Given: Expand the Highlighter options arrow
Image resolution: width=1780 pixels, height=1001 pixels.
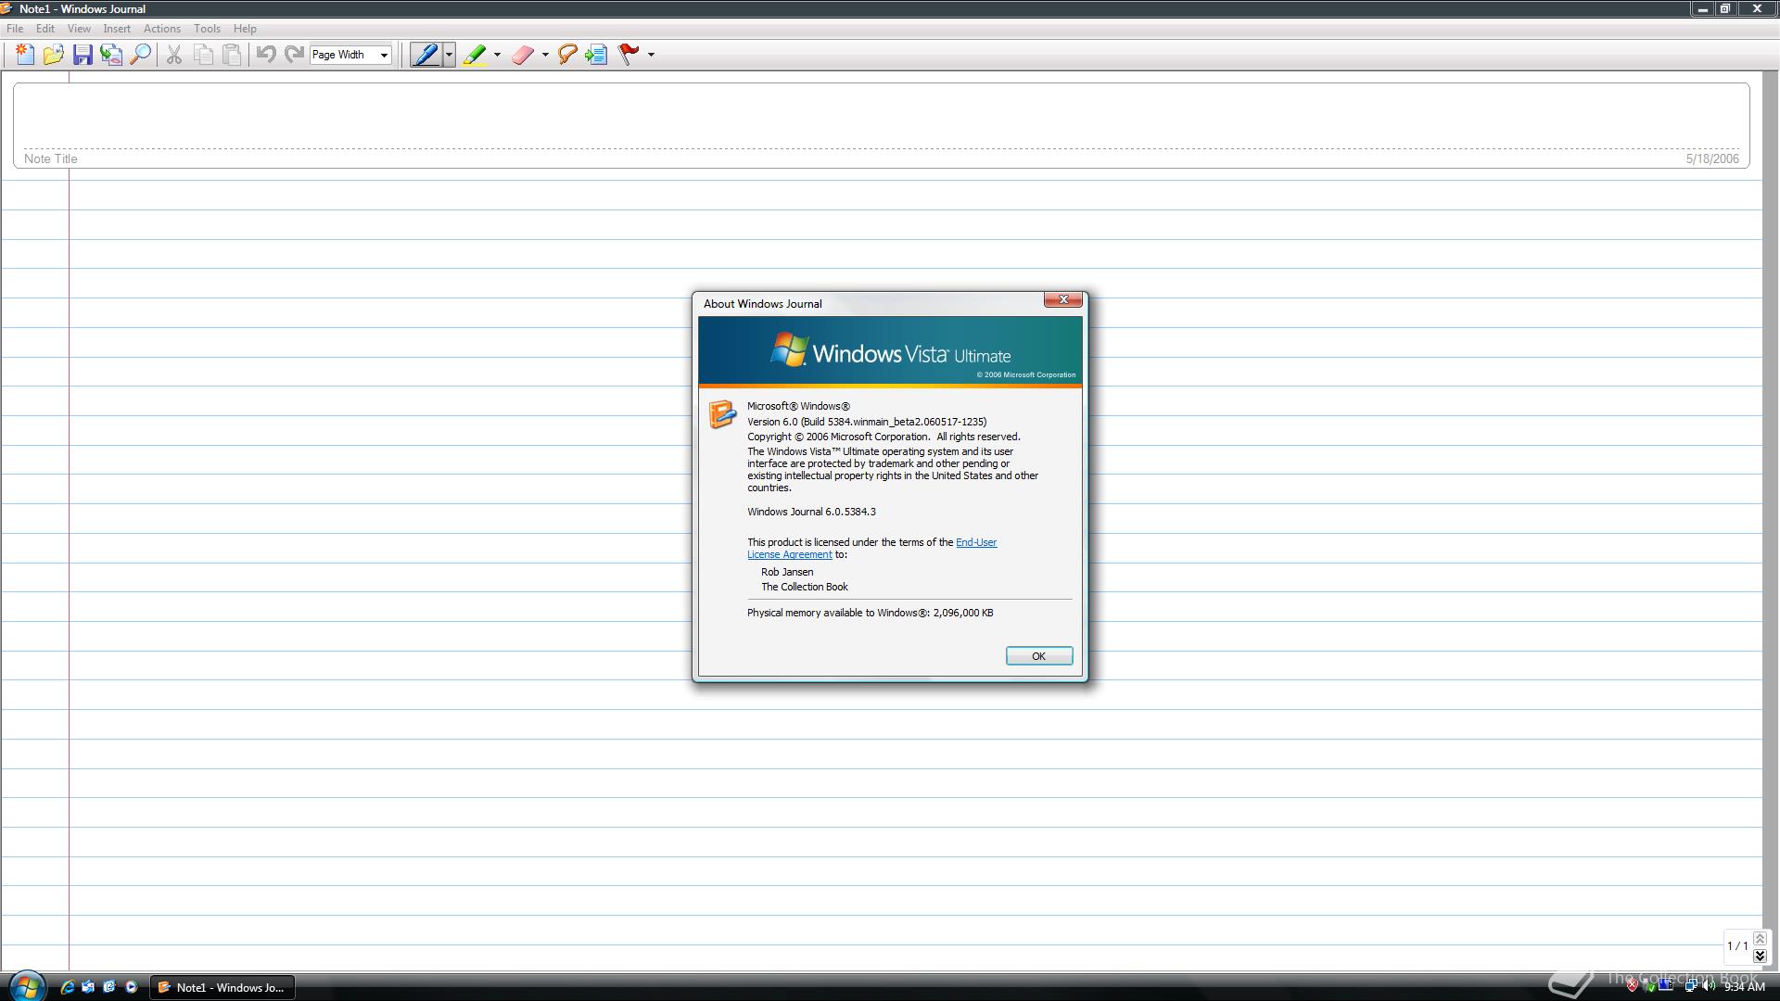Looking at the screenshot, I should 498,55.
